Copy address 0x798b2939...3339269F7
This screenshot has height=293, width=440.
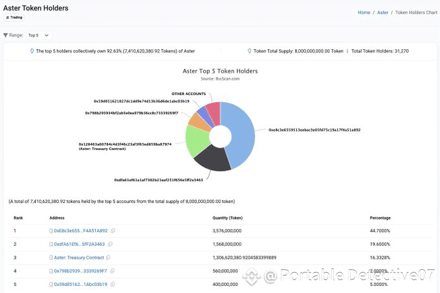point(113,271)
